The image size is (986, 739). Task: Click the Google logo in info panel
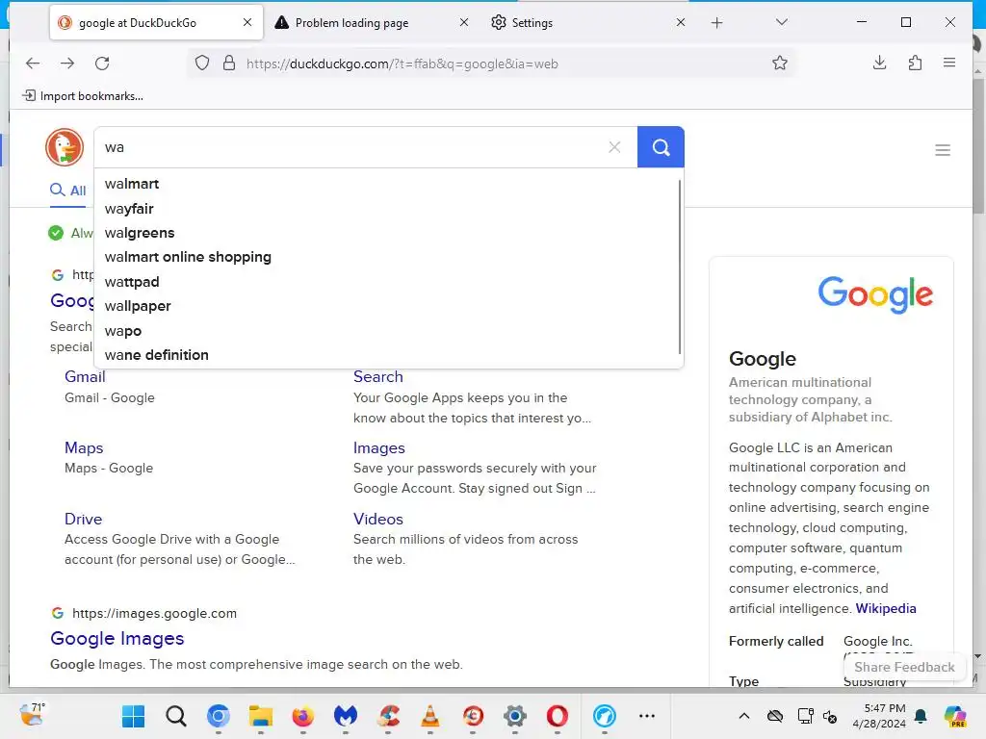click(x=875, y=294)
